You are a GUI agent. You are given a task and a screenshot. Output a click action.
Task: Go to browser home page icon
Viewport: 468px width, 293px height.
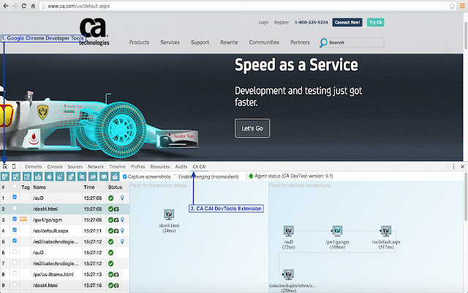(x=33, y=6)
